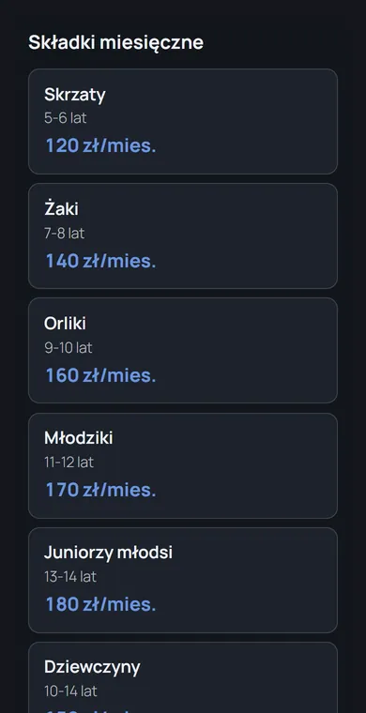
Task: Click the Skrzaty title text
Action: tap(74, 95)
